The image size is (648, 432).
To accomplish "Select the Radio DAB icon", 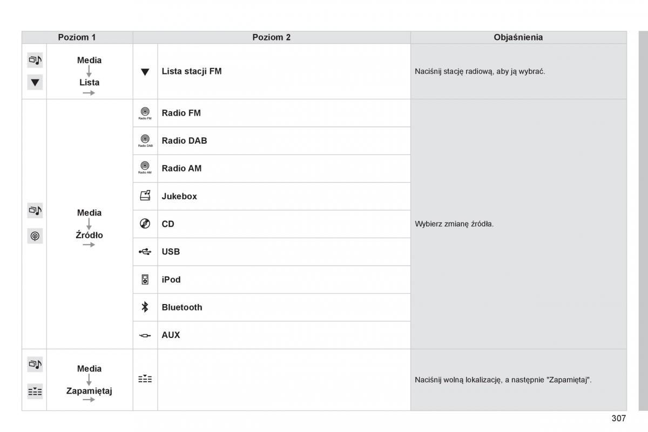I will point(145,140).
